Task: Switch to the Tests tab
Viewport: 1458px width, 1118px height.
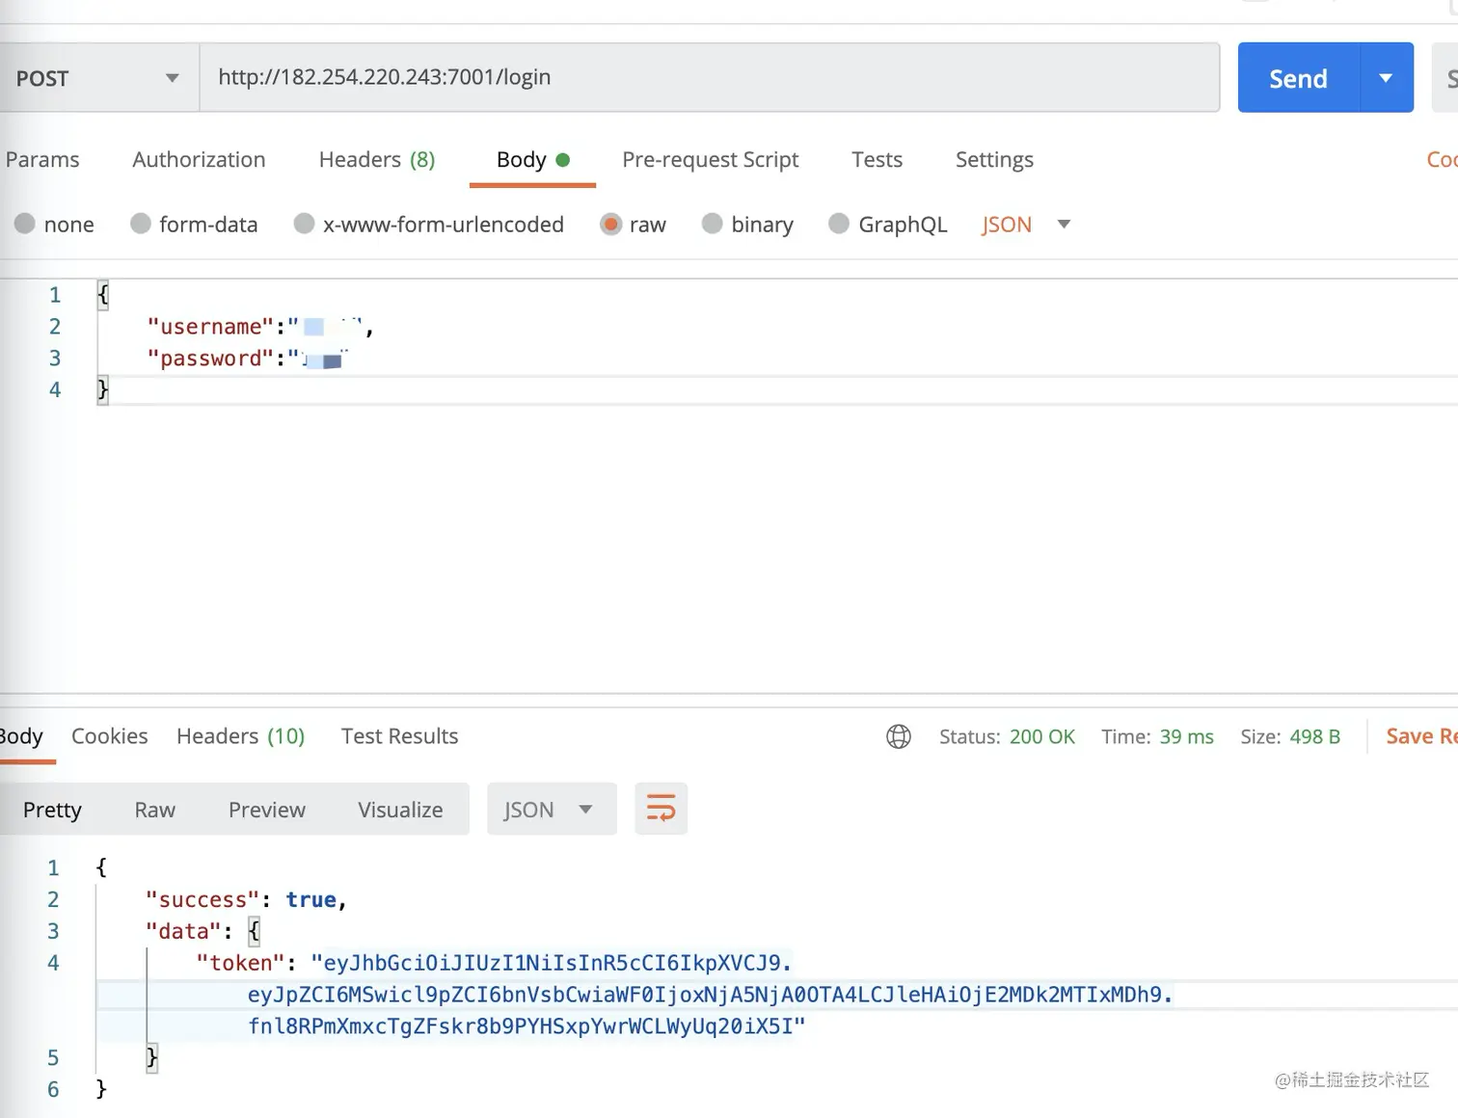Action: (877, 159)
